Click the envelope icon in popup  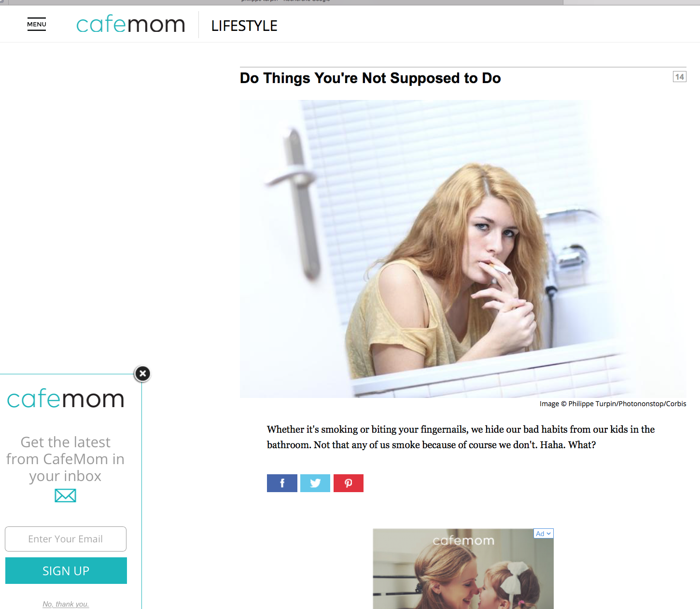pyautogui.click(x=65, y=496)
